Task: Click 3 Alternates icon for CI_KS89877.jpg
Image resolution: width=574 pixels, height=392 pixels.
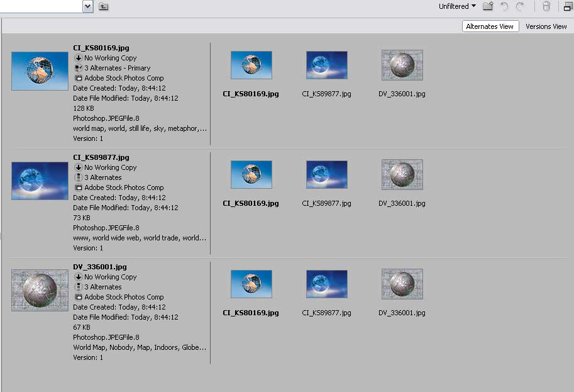Action: coord(79,177)
